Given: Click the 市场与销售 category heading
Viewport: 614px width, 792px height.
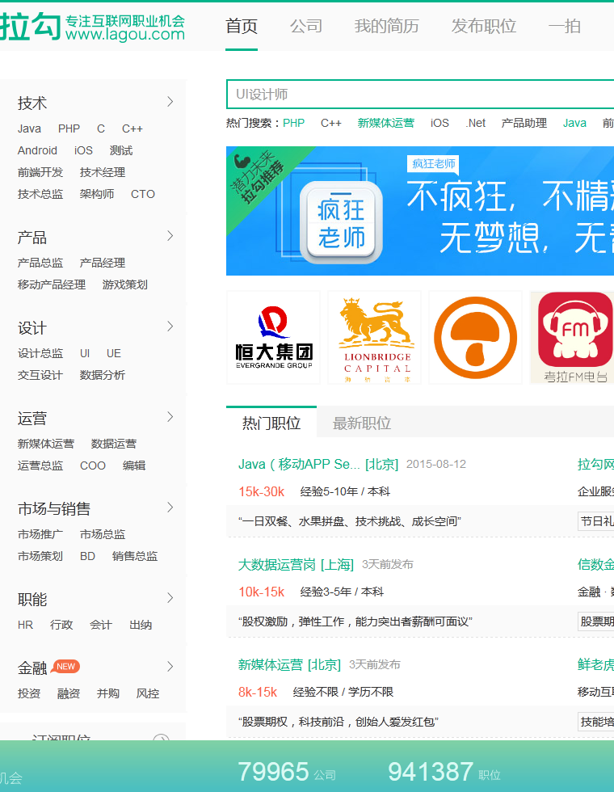Looking at the screenshot, I should pos(53,508).
